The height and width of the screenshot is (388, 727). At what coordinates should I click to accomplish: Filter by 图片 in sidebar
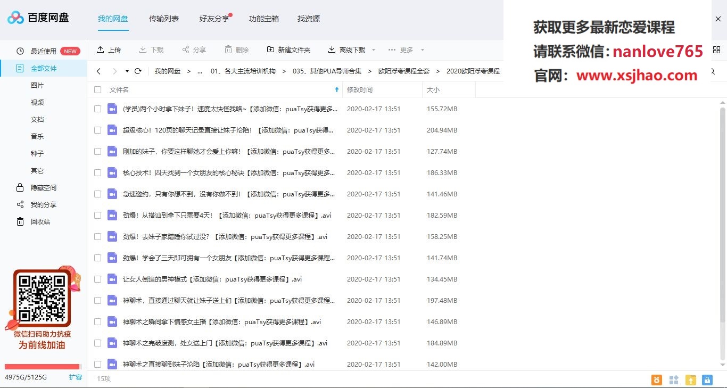(37, 85)
